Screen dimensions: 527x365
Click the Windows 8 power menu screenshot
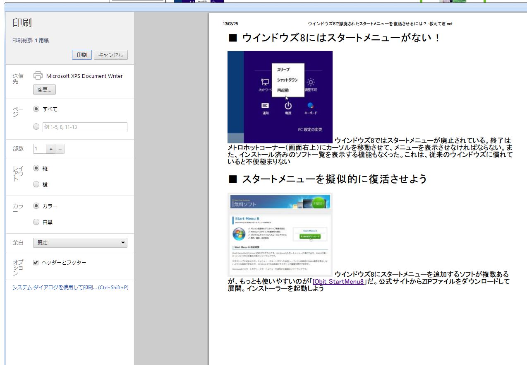point(280,97)
